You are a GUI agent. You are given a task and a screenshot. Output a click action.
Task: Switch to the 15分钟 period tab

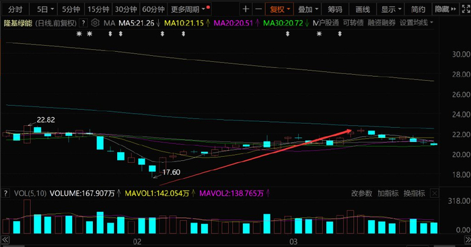point(98,9)
